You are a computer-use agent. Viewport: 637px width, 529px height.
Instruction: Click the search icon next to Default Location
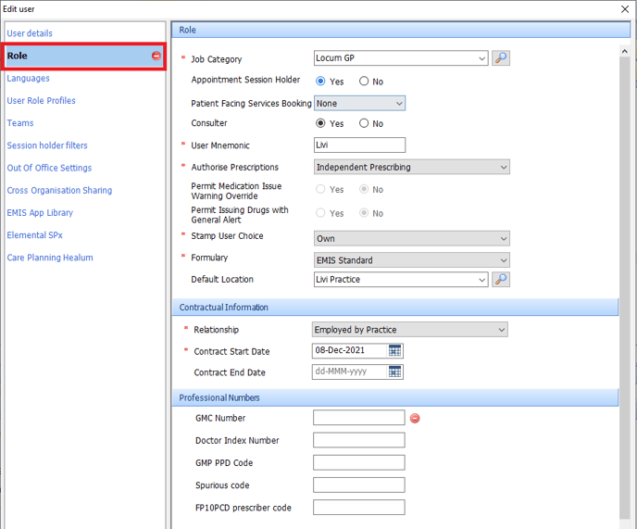coord(501,280)
